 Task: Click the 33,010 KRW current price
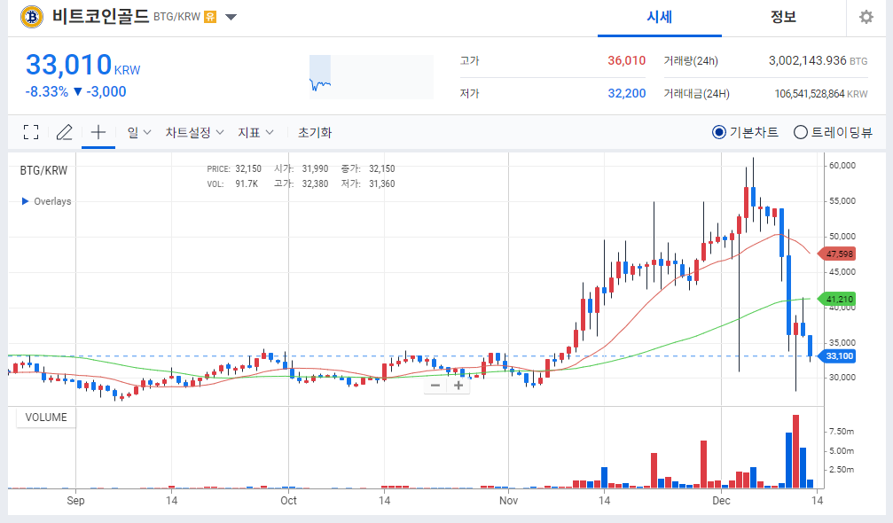click(x=82, y=65)
